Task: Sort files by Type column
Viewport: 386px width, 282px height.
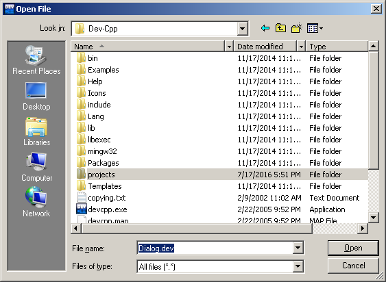Action: (x=337, y=47)
